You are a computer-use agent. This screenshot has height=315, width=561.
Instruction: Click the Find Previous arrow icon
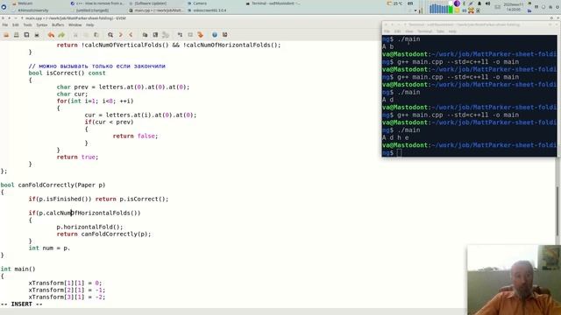(131, 35)
